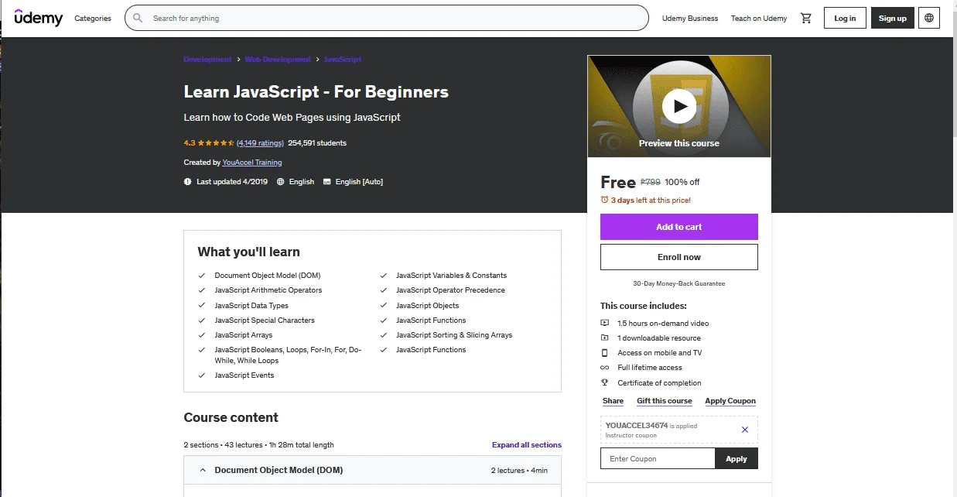Click '1.5 hours on-demand video' text
The image size is (957, 497).
coord(663,323)
